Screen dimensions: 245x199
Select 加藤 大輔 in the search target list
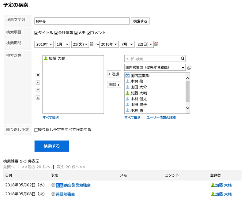tap(57, 58)
